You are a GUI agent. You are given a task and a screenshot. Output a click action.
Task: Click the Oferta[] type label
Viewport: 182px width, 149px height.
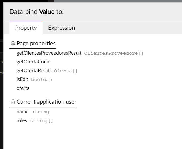[x=65, y=71]
